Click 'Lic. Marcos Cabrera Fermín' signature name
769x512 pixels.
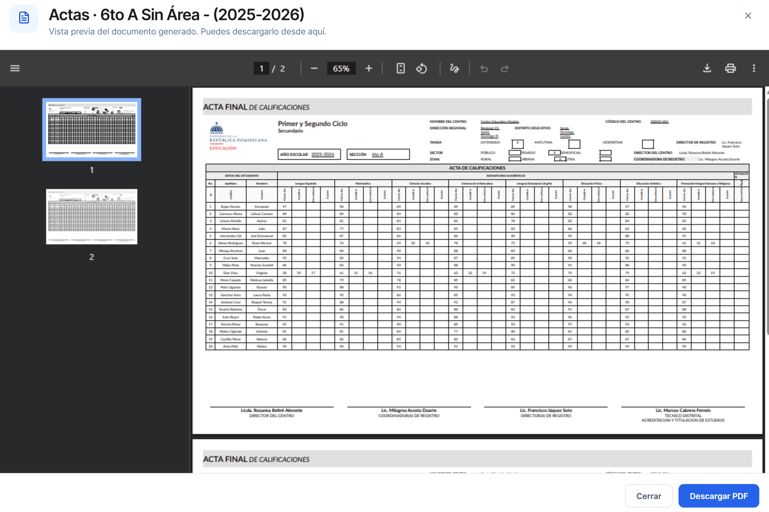683,410
